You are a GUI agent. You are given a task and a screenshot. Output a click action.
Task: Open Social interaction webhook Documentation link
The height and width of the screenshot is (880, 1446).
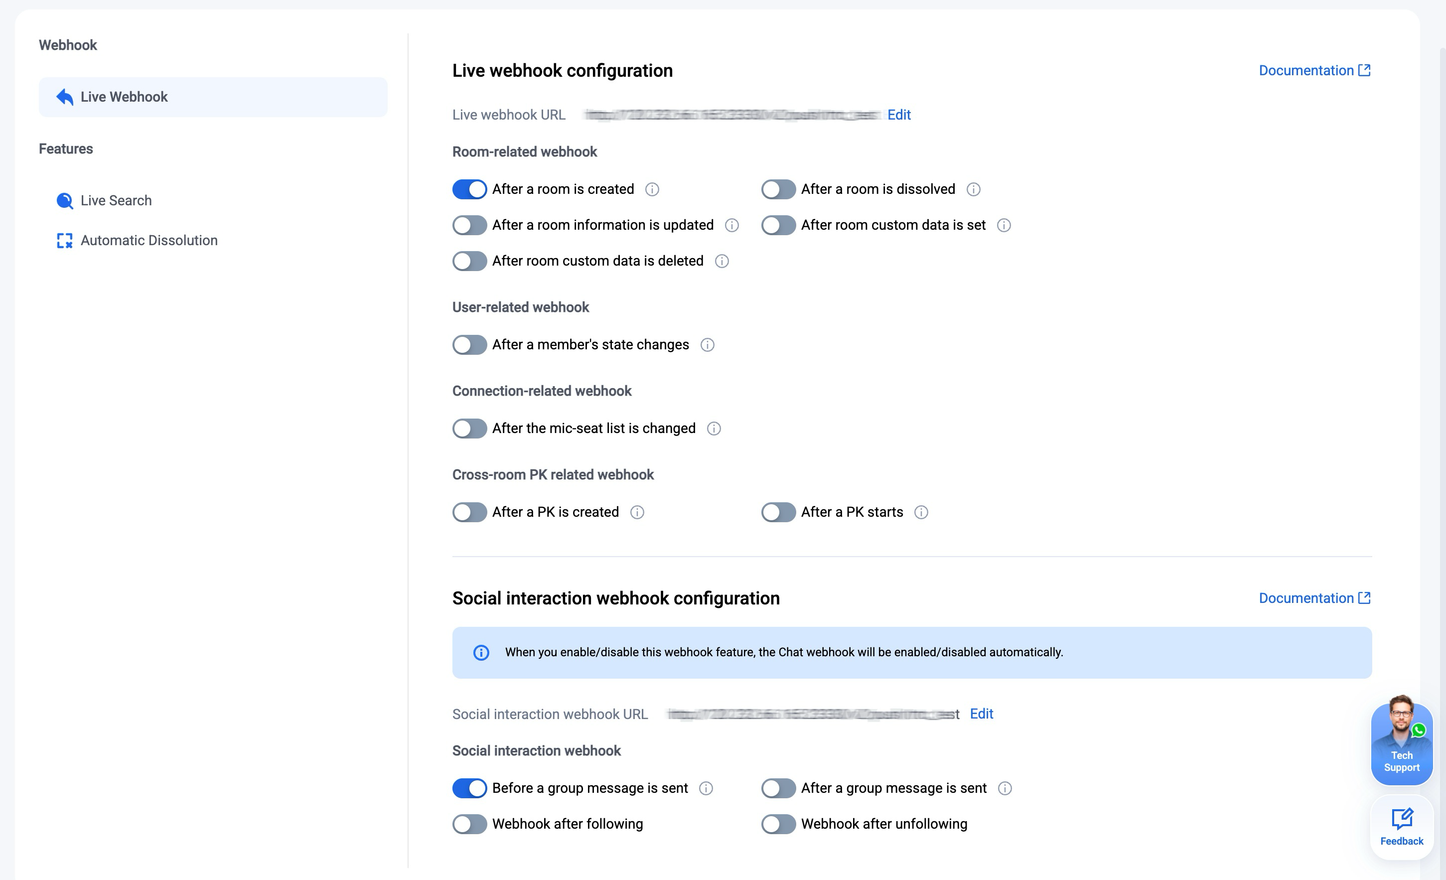click(x=1314, y=598)
